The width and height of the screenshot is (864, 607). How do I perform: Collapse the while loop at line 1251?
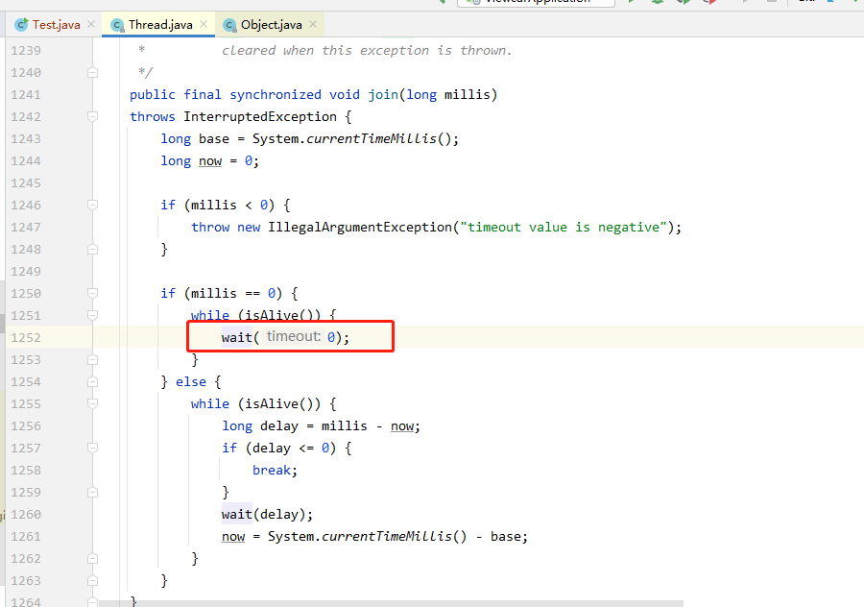coord(92,315)
